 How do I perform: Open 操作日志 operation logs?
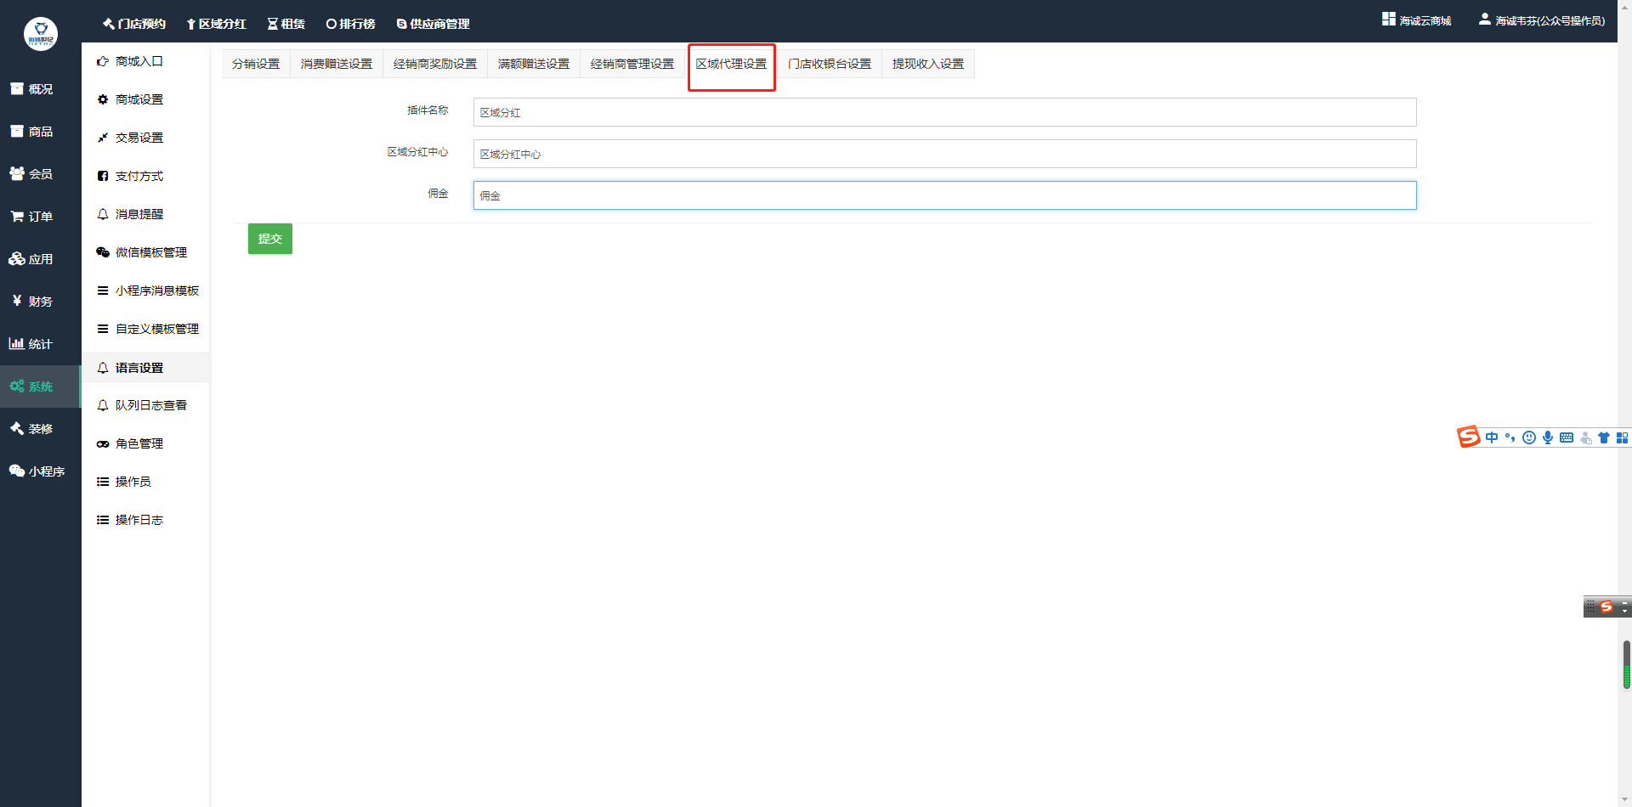tap(130, 520)
